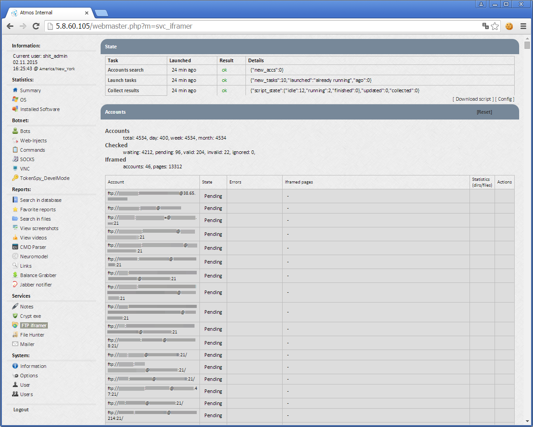Open the Installed Software page
Screen dimensions: 533x427
pyautogui.click(x=40, y=109)
